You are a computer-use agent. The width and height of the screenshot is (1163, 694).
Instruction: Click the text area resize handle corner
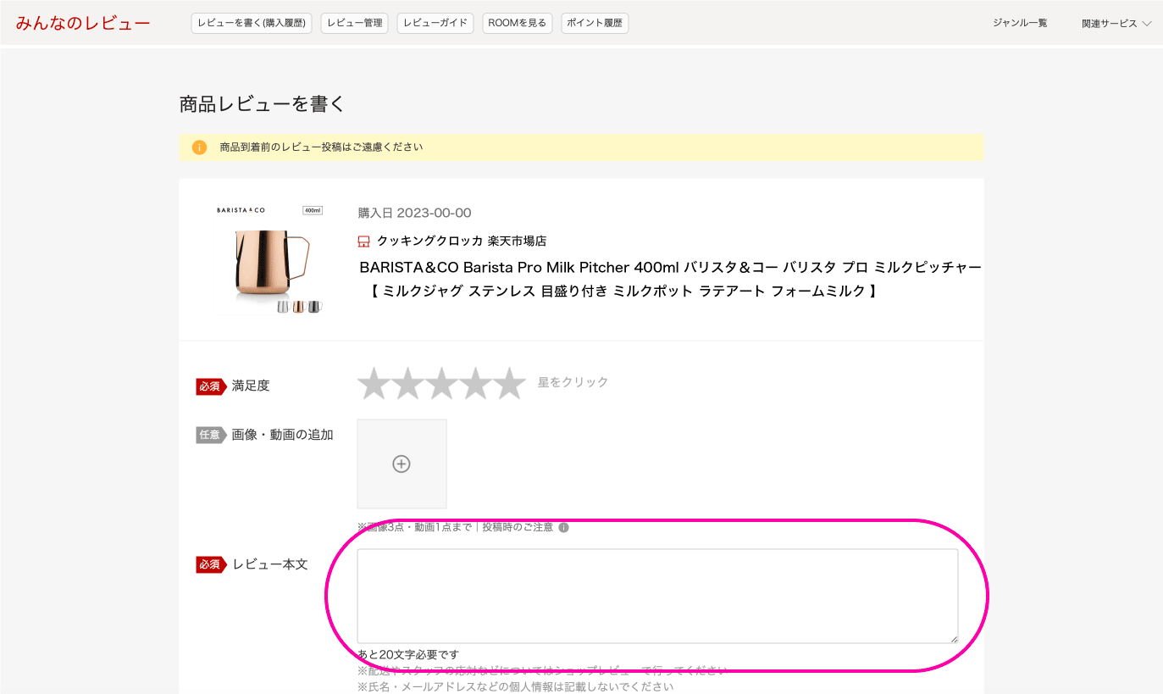[953, 638]
